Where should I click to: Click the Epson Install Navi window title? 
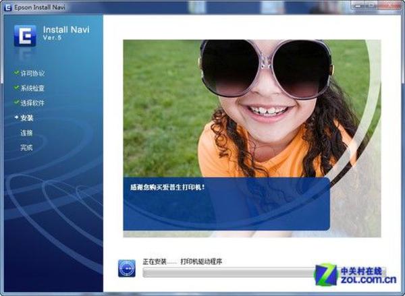(40, 7)
